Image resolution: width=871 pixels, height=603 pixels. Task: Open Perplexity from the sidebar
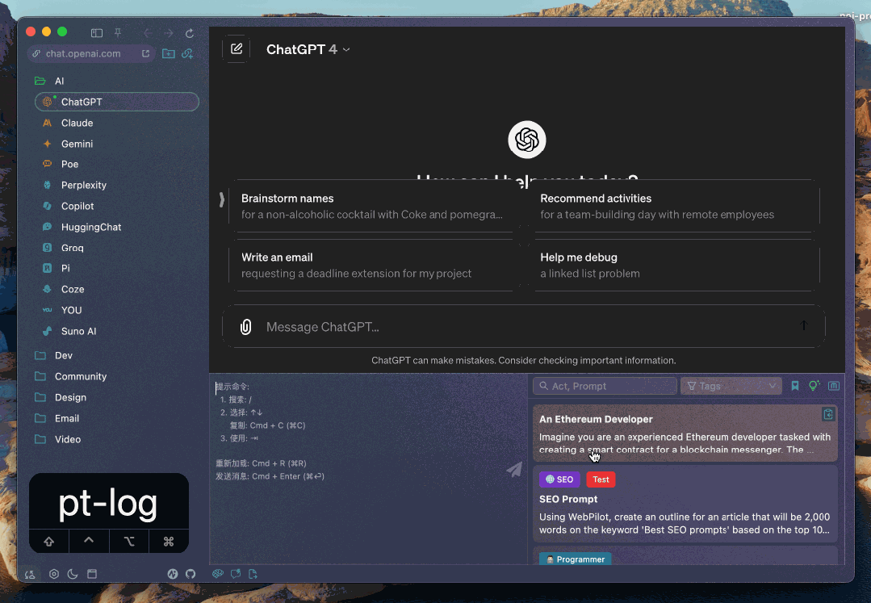click(117, 185)
